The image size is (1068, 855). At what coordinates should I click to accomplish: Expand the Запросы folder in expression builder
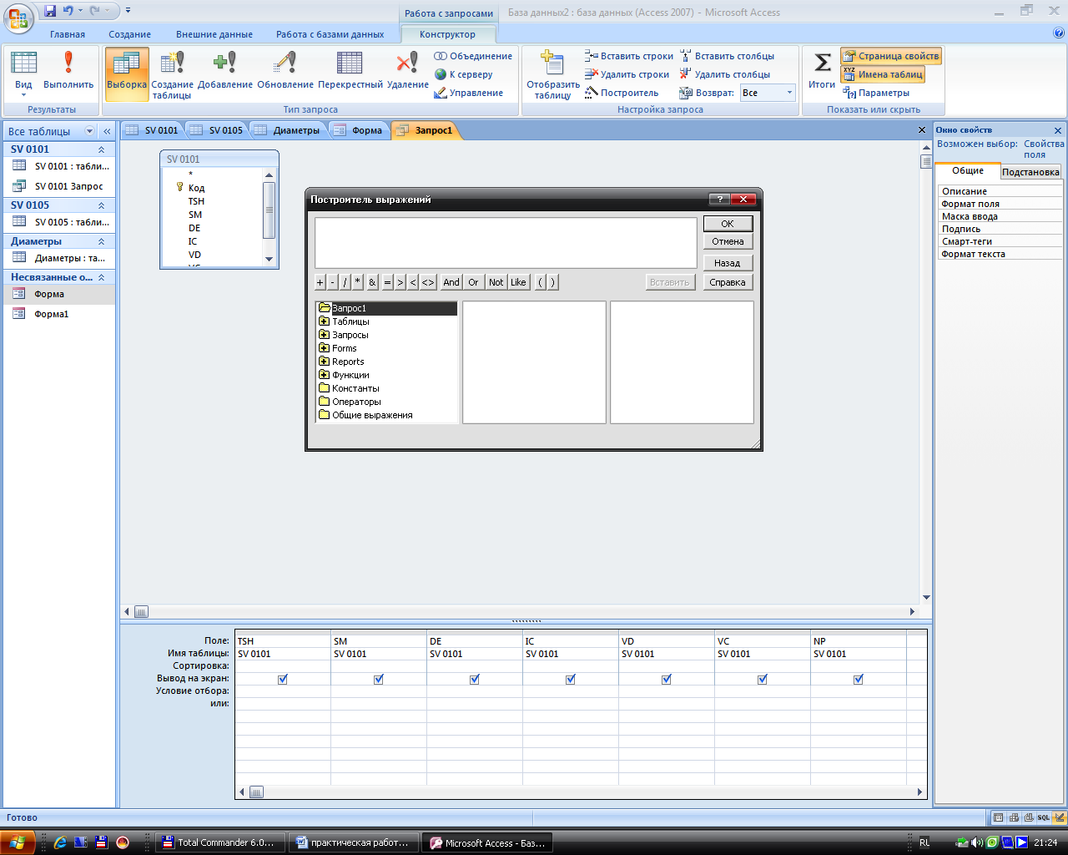(325, 335)
